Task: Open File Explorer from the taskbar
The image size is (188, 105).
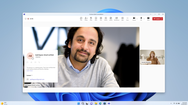Action: point(96,103)
